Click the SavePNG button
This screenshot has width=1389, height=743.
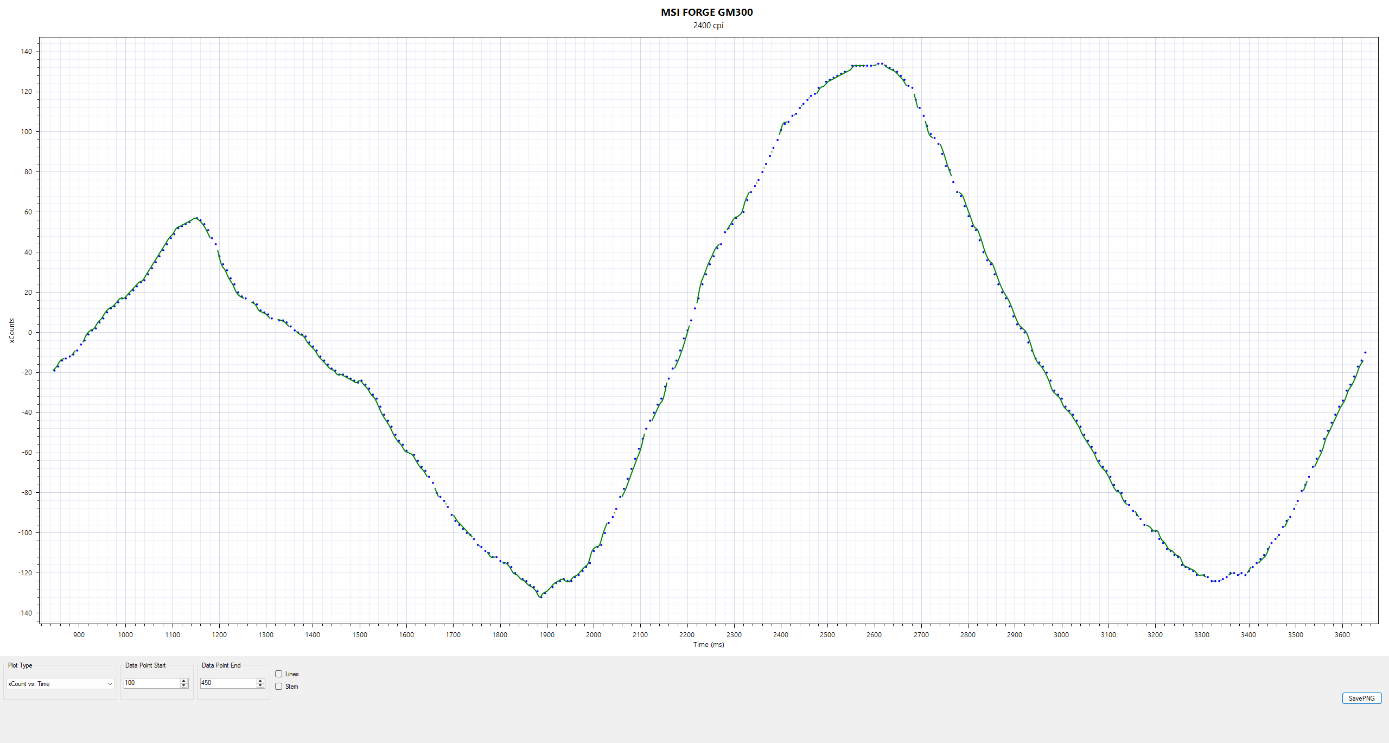click(x=1361, y=698)
